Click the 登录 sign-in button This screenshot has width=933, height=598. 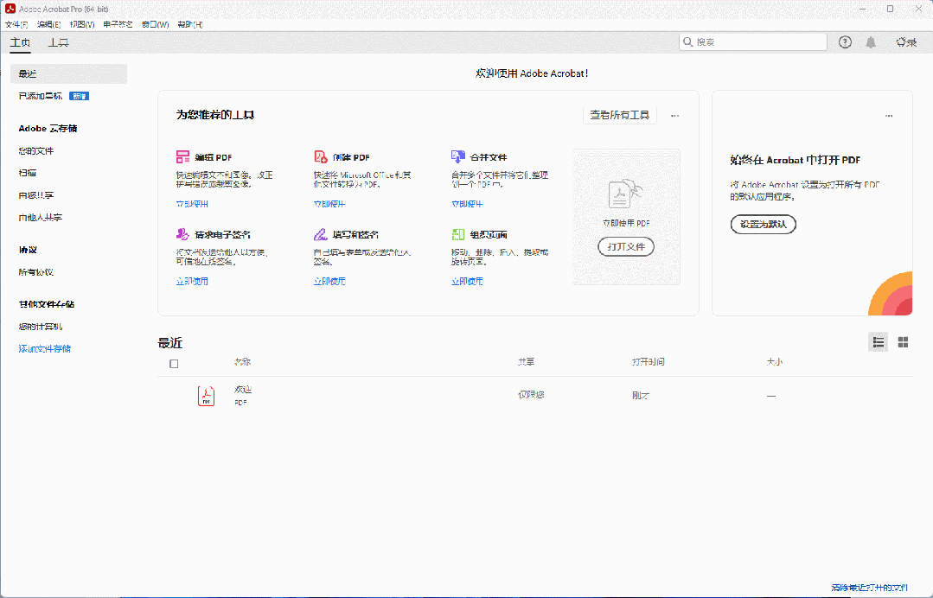pos(907,42)
